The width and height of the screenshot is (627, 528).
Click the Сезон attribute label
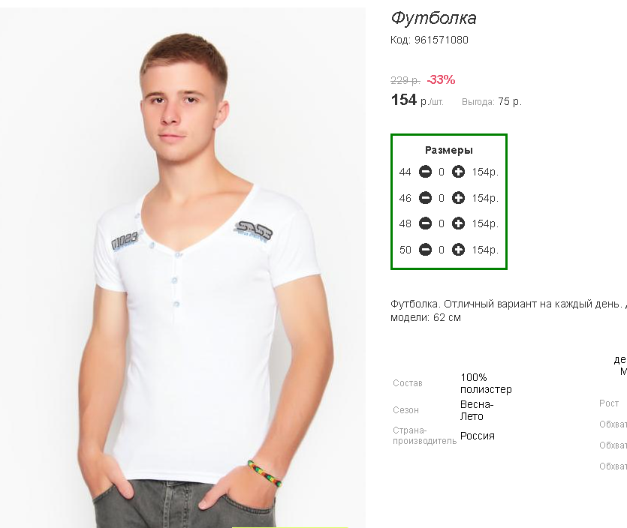click(406, 410)
